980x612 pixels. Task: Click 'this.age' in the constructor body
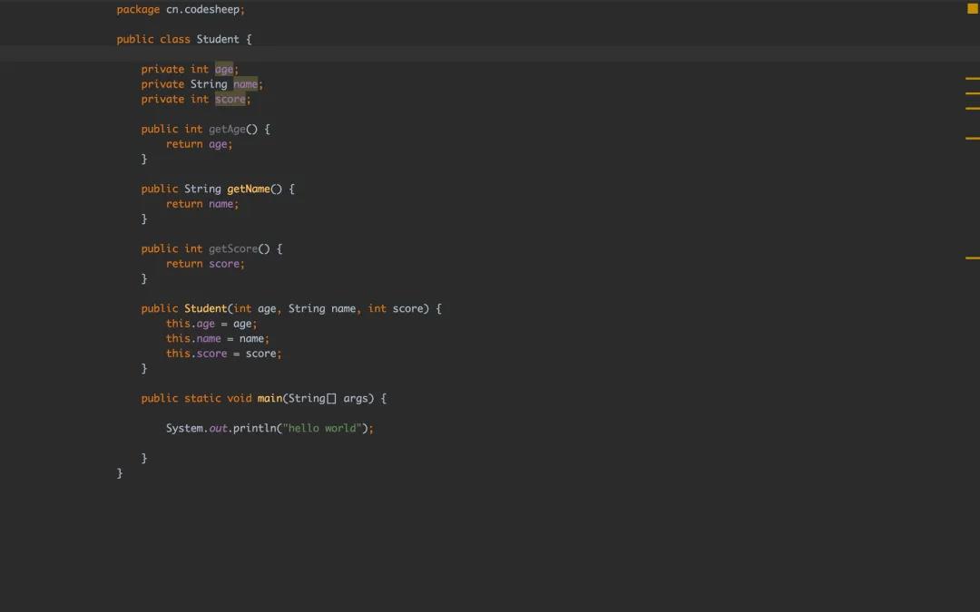(190, 324)
